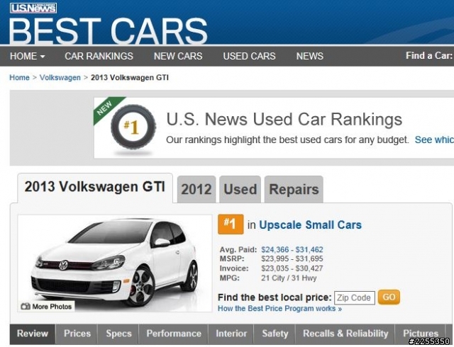Click the white GTI car photo
This screenshot has width=454, height=347.
(115, 263)
